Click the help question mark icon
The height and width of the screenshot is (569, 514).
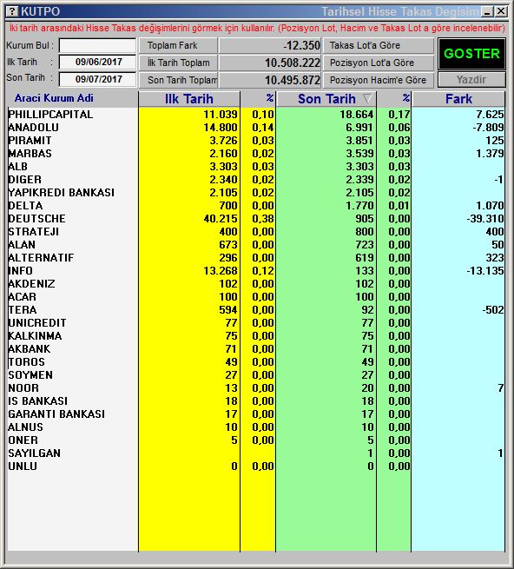coord(12,11)
